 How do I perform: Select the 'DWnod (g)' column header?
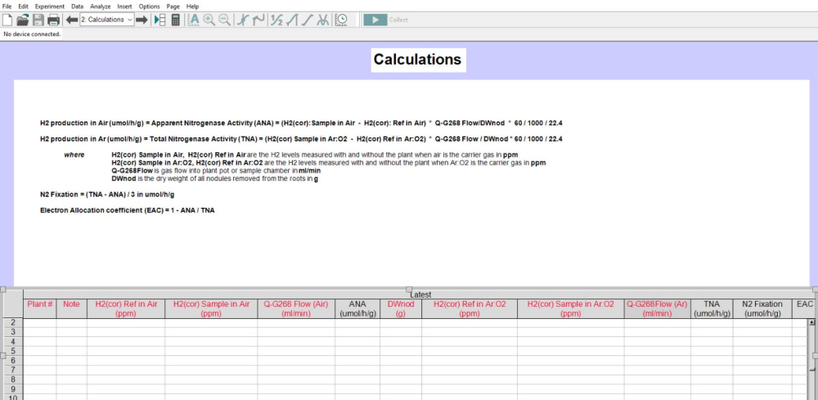click(401, 308)
